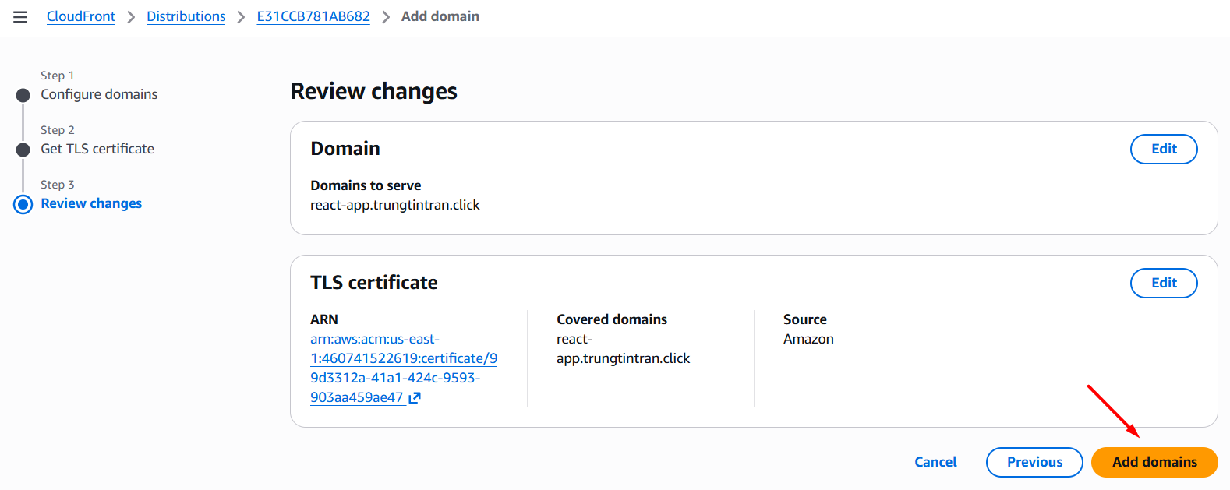This screenshot has width=1230, height=490.
Task: Click external link icon beside certificate ARN
Action: click(415, 398)
